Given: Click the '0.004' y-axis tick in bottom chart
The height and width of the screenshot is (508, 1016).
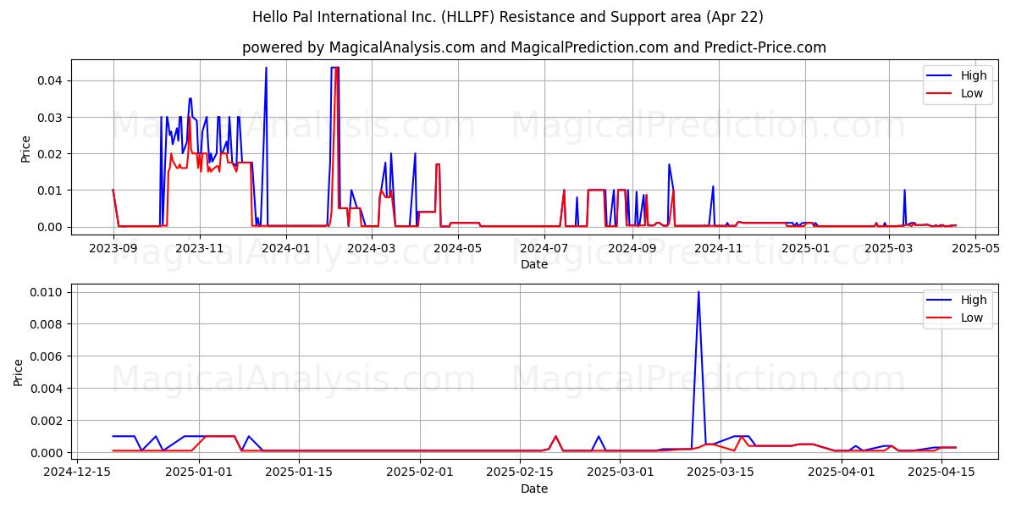Looking at the screenshot, I should click(48, 389).
